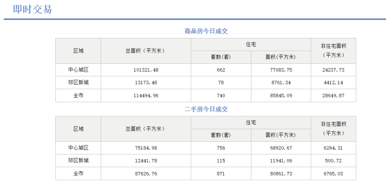Click 住宅 header in 商品房 table

[x=251, y=45]
